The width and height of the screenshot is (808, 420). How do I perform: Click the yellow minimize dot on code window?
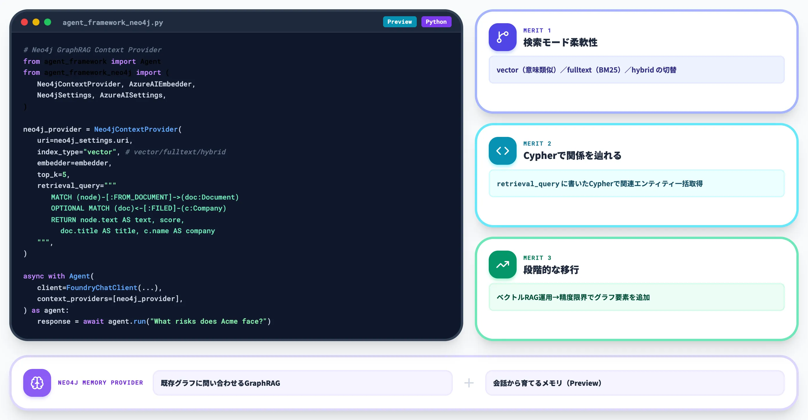36,22
